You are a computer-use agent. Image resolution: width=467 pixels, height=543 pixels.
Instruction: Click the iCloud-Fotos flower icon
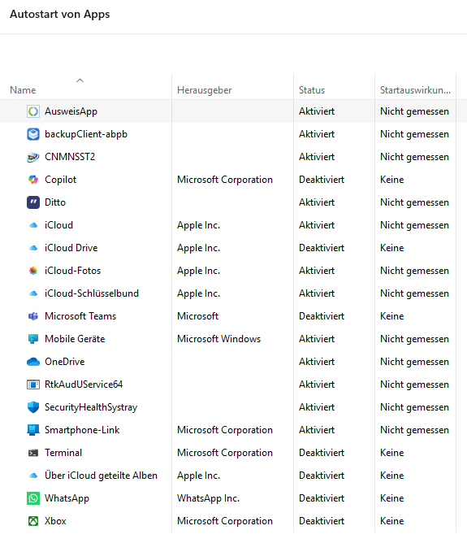click(33, 271)
